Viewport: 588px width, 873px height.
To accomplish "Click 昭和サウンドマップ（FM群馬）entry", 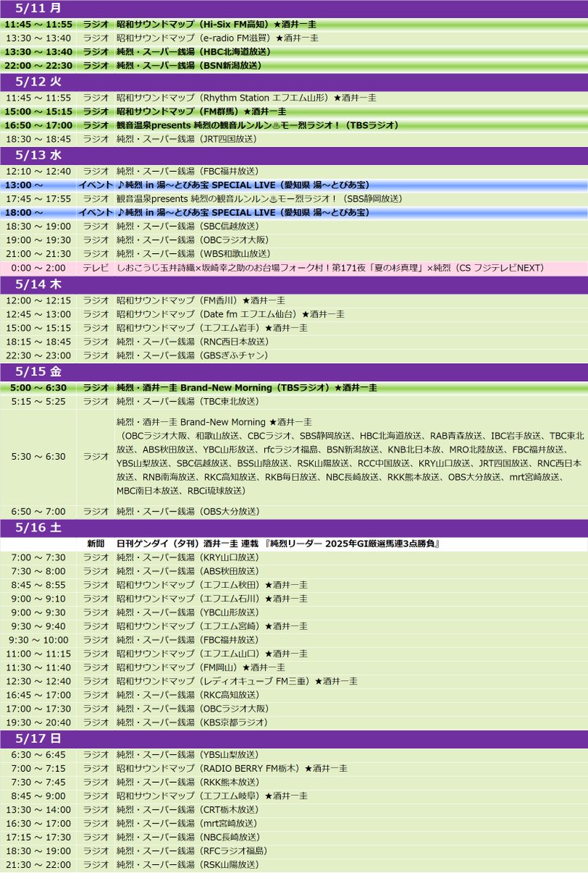I will coord(202,111).
